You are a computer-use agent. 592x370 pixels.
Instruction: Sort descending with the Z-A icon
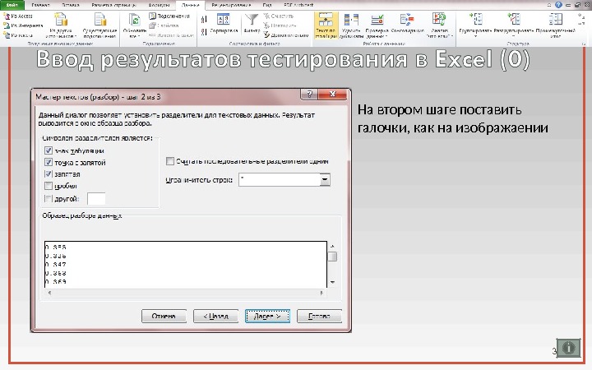(204, 32)
